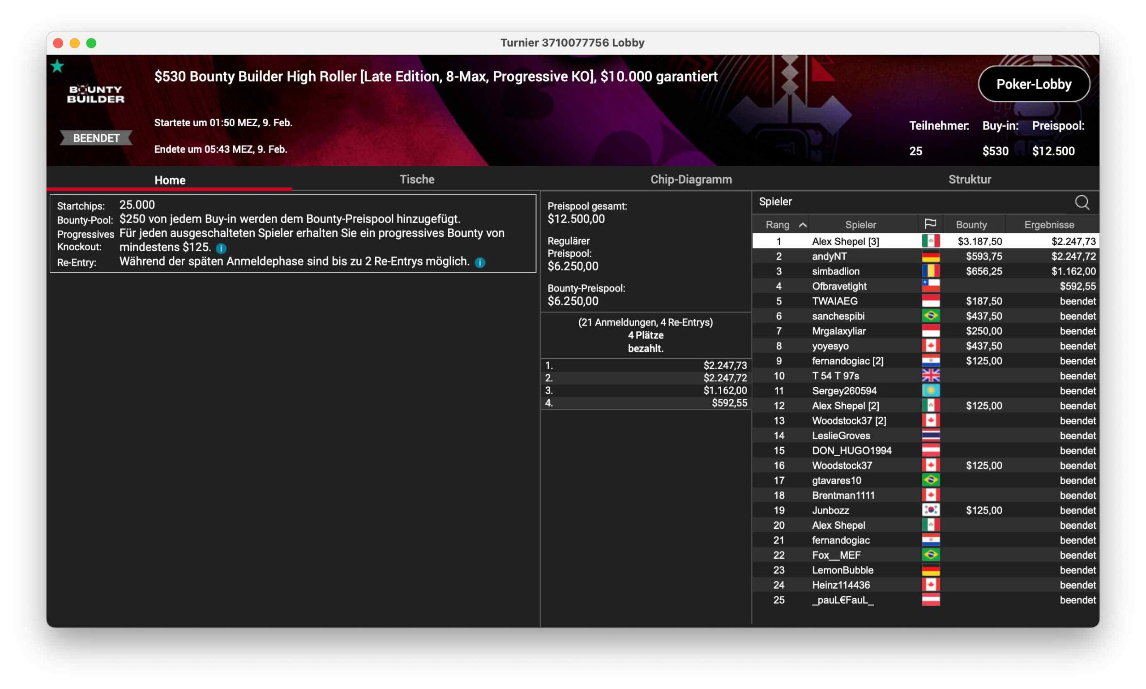Sort by Ergebnisse column header
This screenshot has width=1146, height=689.
tap(1048, 225)
